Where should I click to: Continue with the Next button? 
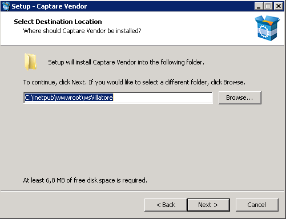tap(208, 205)
